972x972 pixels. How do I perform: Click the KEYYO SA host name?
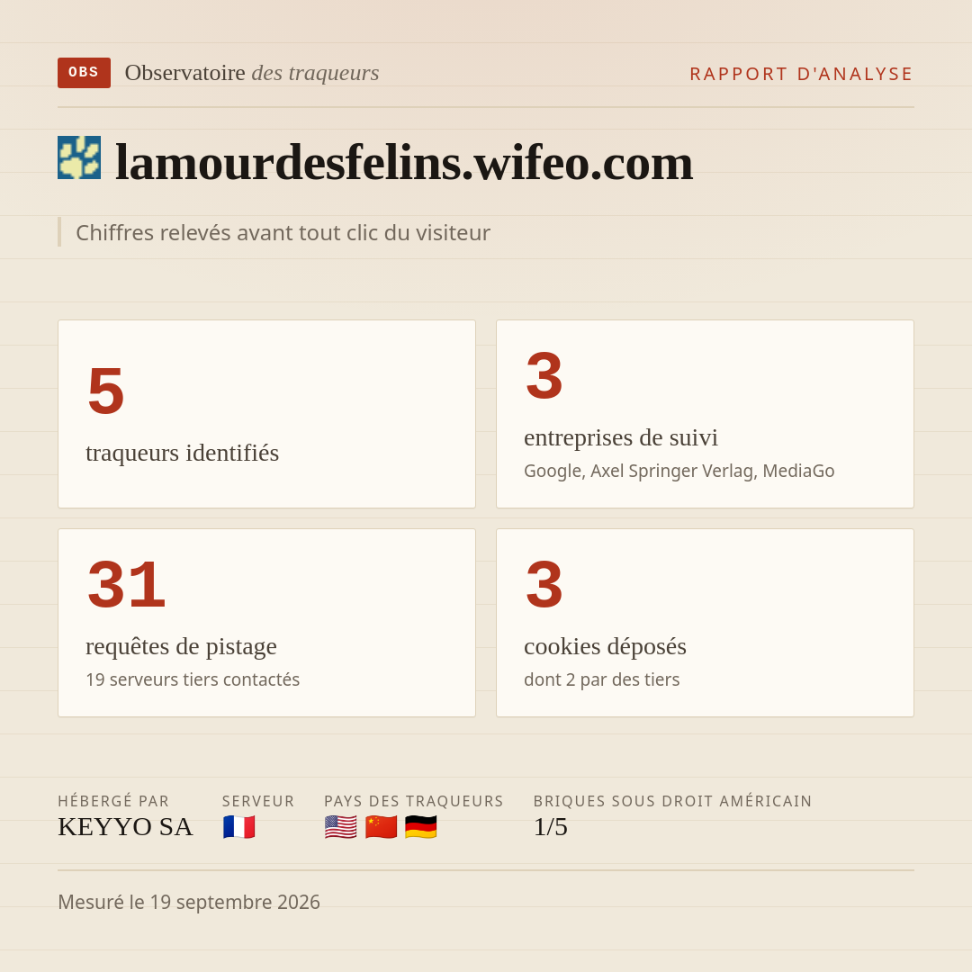125,827
